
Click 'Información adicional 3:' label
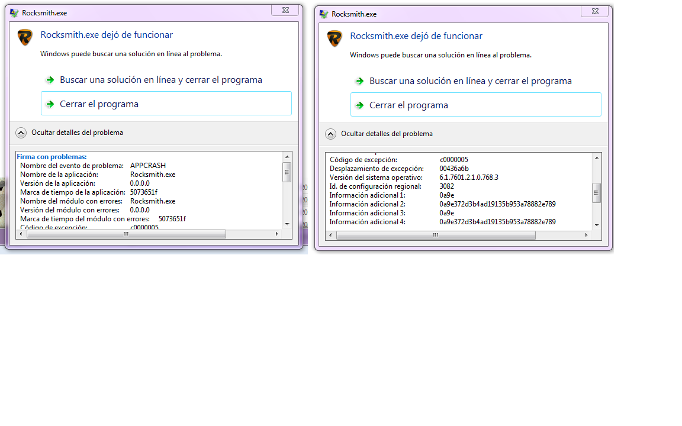pyautogui.click(x=368, y=213)
